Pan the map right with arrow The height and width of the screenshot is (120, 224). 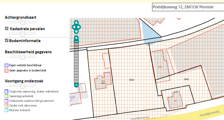pos(79,27)
